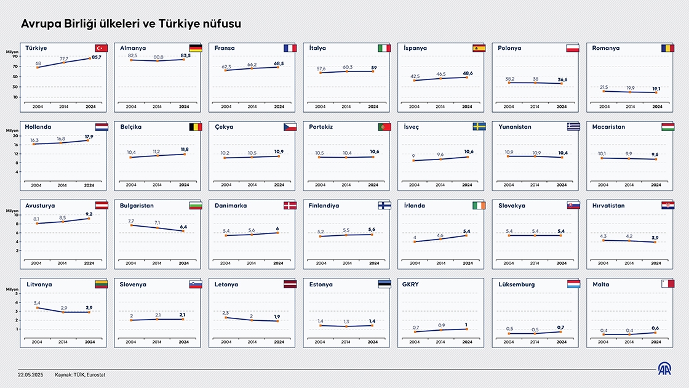
Task: Click the Lüksemburg flag icon
Action: coord(573,285)
